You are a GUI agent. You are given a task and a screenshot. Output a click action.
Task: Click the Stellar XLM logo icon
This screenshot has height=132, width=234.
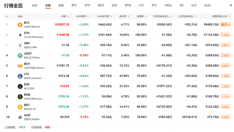point(20,117)
